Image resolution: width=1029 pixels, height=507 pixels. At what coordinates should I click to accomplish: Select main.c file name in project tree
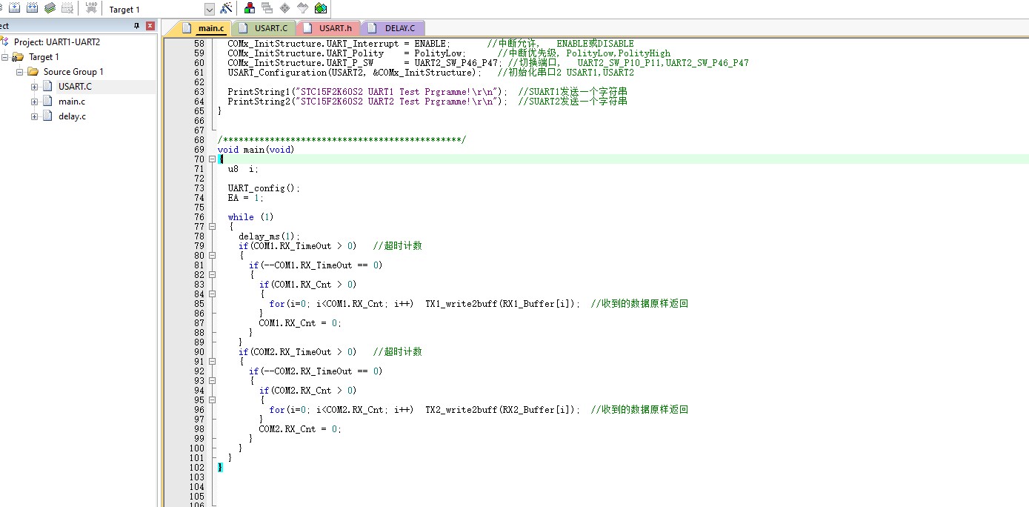click(x=72, y=102)
